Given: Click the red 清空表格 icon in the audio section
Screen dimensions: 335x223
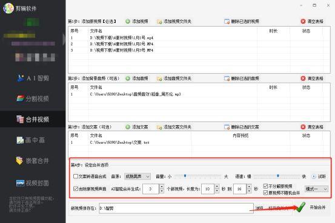Looking at the screenshot, I should pyautogui.click(x=303, y=79).
